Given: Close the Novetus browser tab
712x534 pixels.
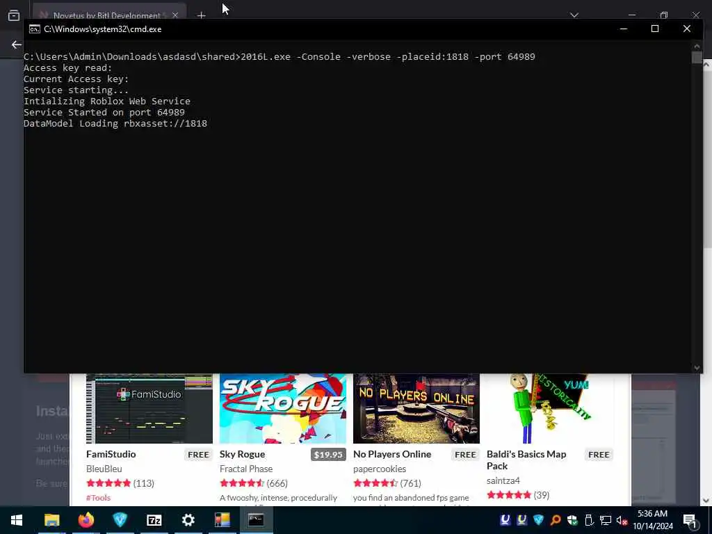Looking at the screenshot, I should 175,15.
